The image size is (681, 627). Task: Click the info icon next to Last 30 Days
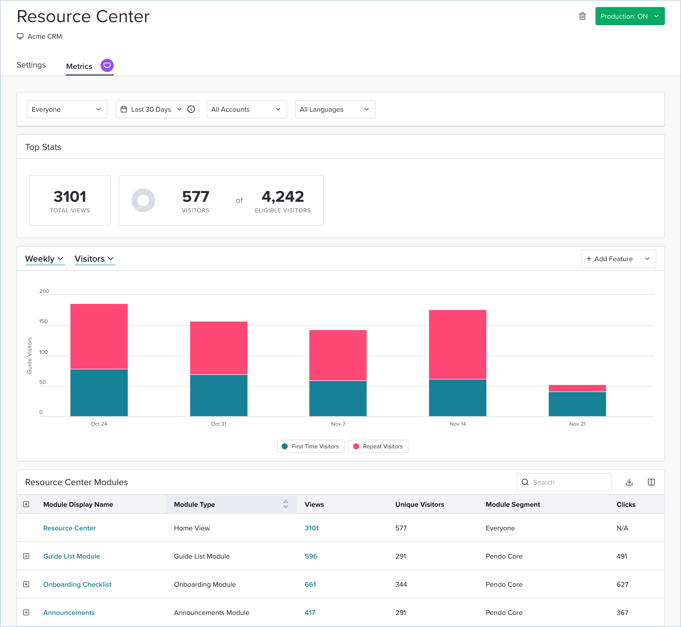pyautogui.click(x=191, y=109)
